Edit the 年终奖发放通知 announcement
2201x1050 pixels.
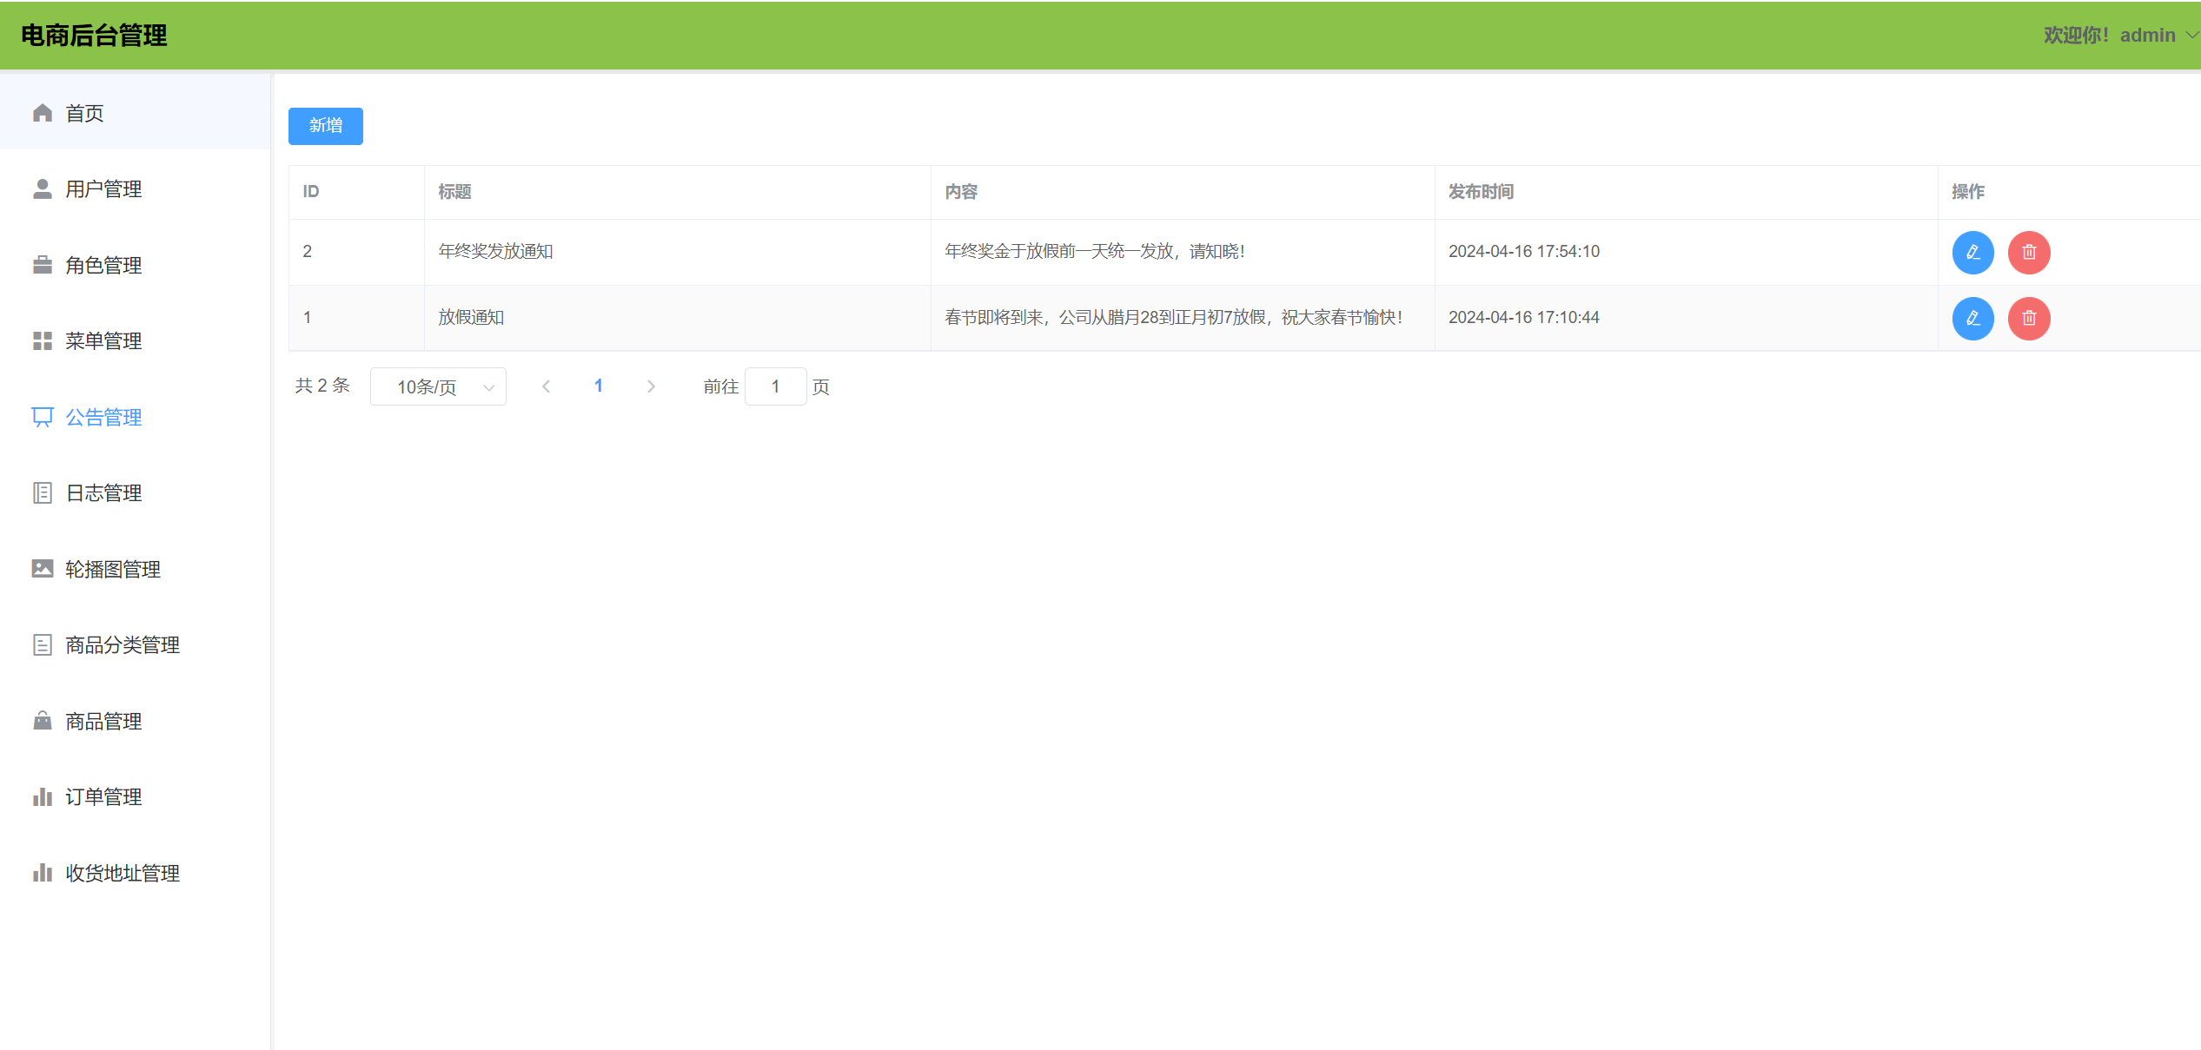click(x=1972, y=252)
